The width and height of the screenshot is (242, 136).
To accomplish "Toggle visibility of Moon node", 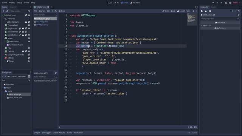I will [29, 38].
